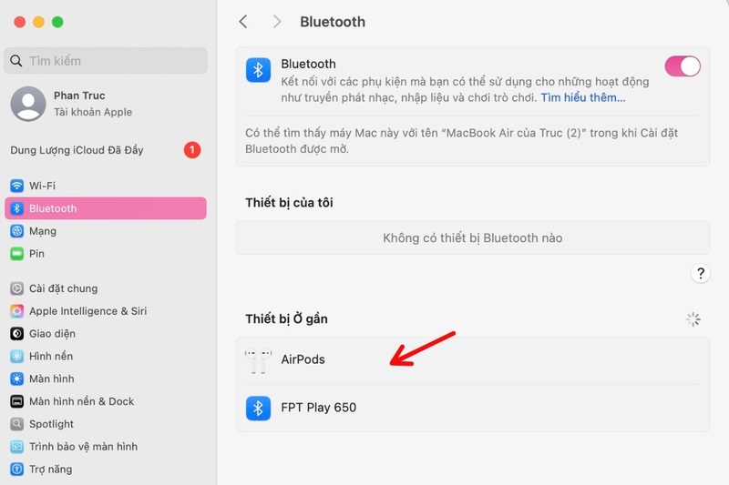Click the Cài đặt chung gear icon
Viewport: 729px width, 485px height.
(x=16, y=288)
